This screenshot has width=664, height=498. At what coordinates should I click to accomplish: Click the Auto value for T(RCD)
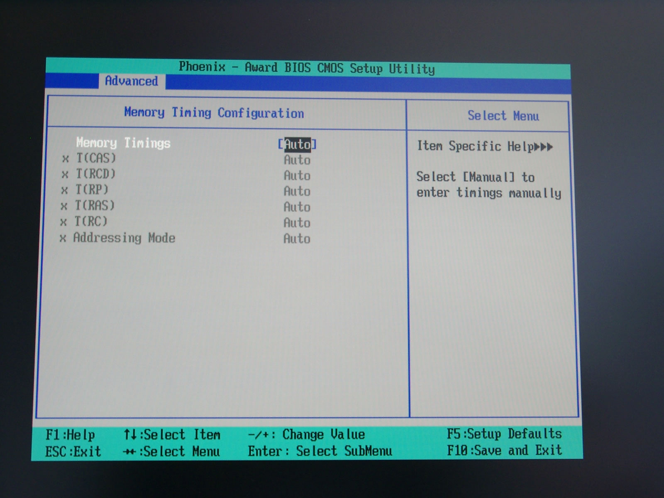297,176
